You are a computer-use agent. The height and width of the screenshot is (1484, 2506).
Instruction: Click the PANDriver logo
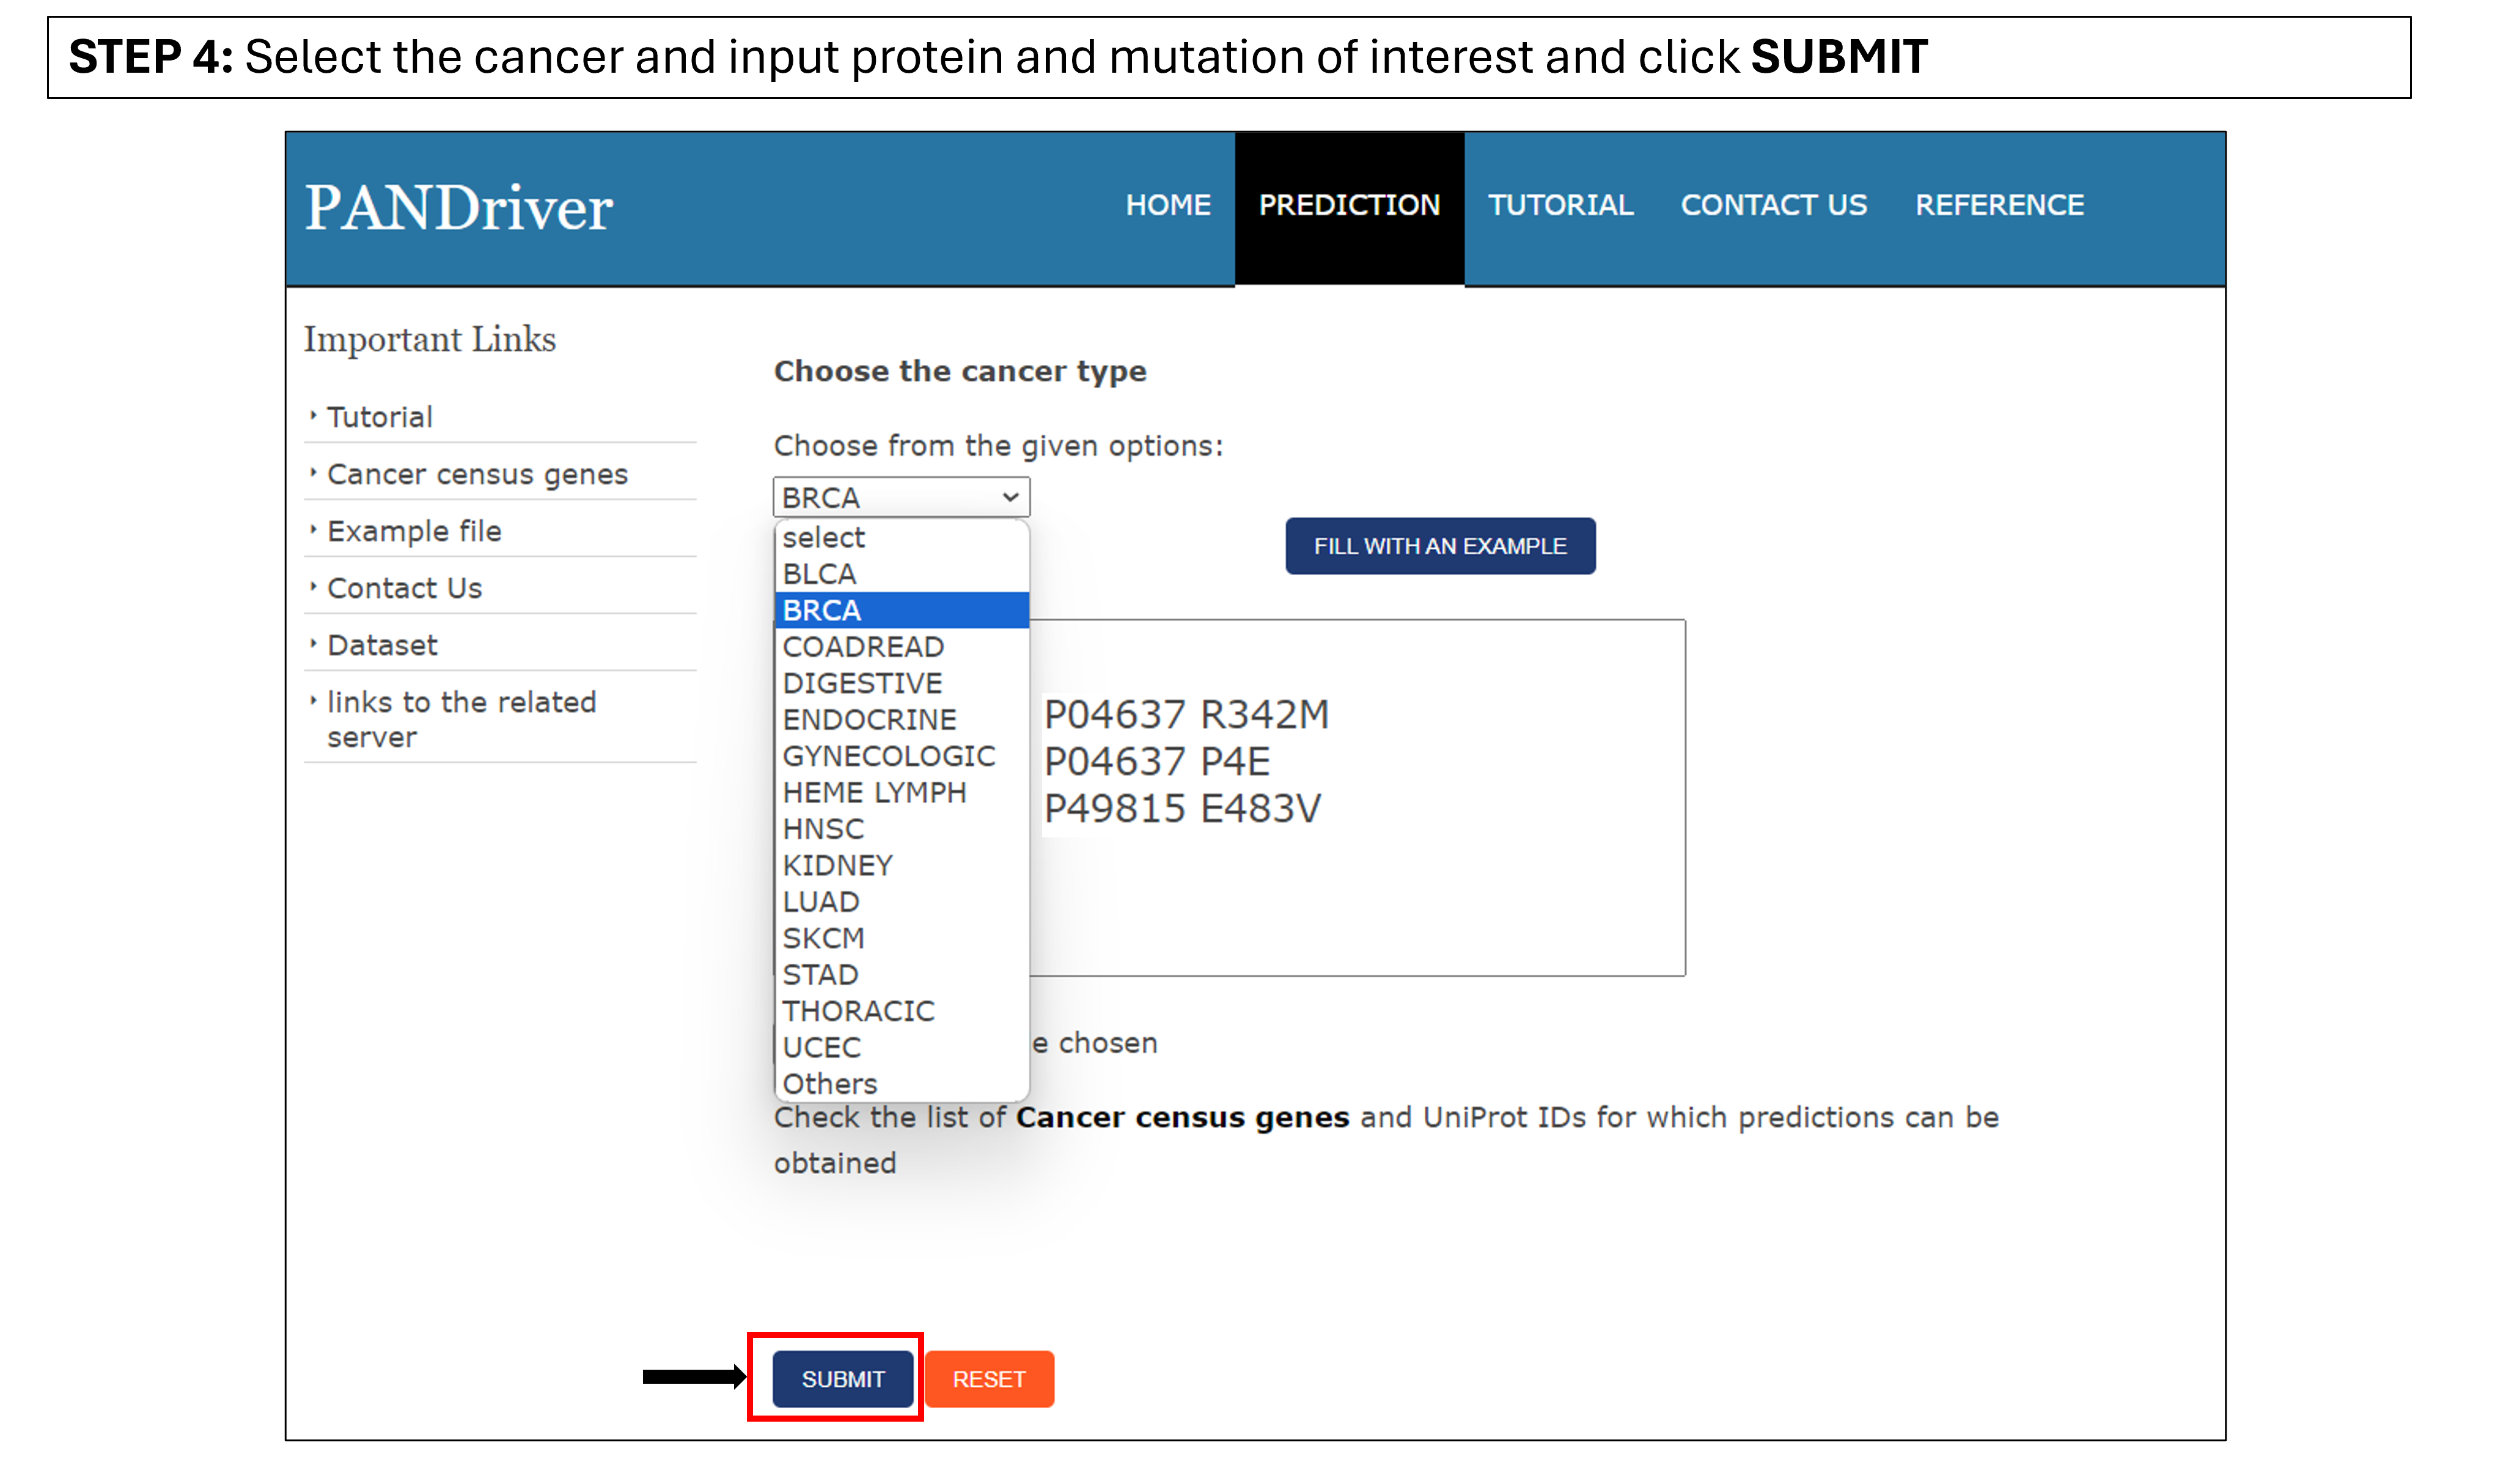[x=458, y=208]
